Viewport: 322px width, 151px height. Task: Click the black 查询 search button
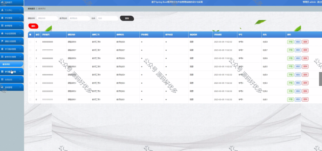pos(127,18)
